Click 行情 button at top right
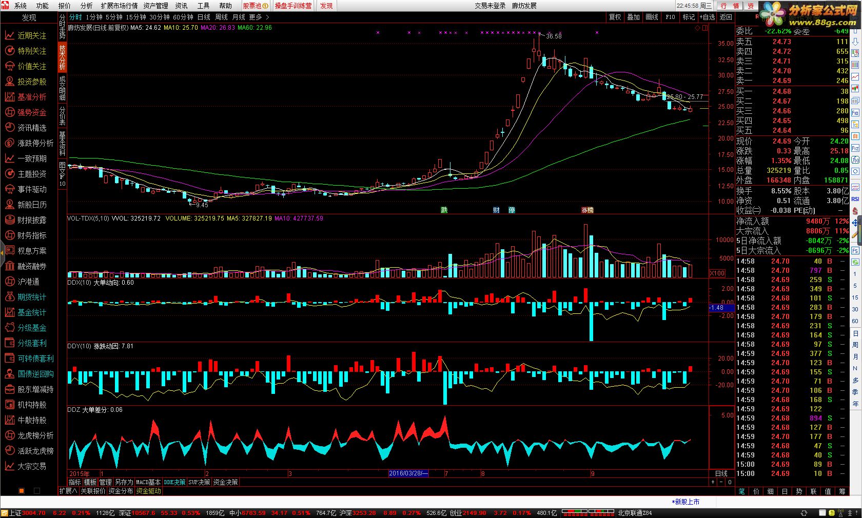The width and height of the screenshot is (862, 518). point(730,6)
